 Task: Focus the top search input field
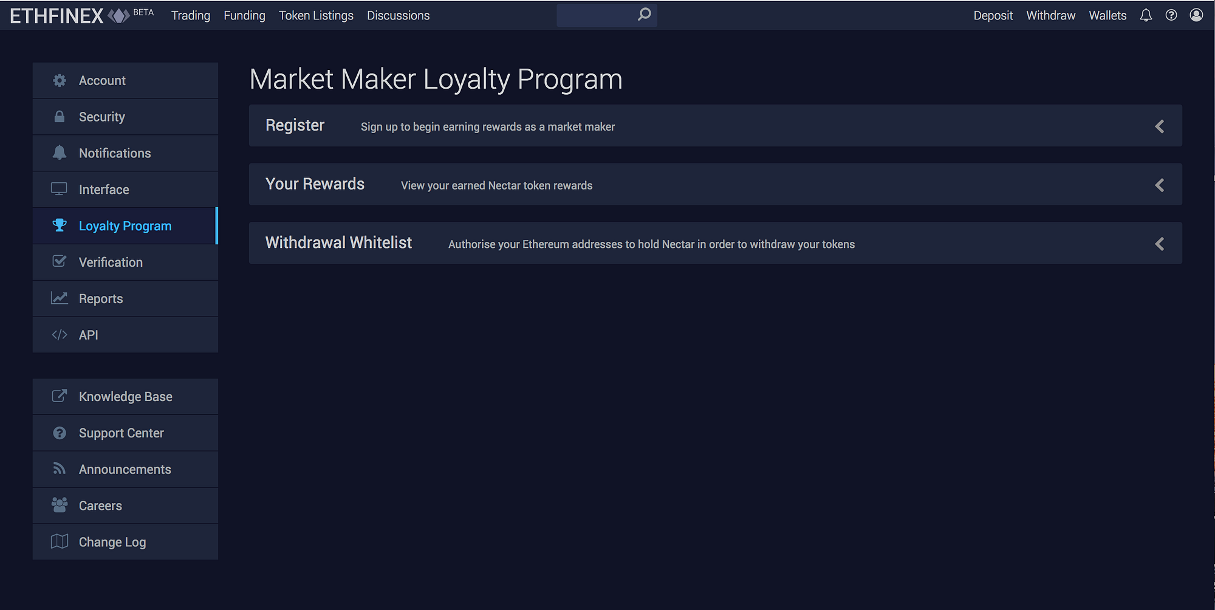(606, 15)
